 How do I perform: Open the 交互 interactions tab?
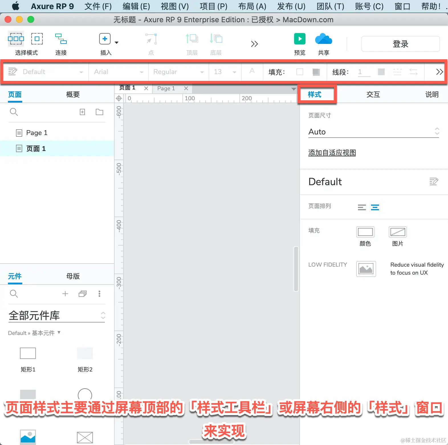[x=373, y=95]
